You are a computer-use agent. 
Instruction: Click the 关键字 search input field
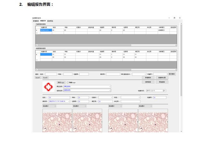tap(160, 74)
